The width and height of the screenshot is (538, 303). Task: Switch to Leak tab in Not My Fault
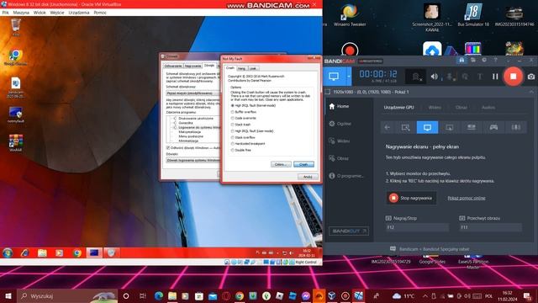pos(253,68)
